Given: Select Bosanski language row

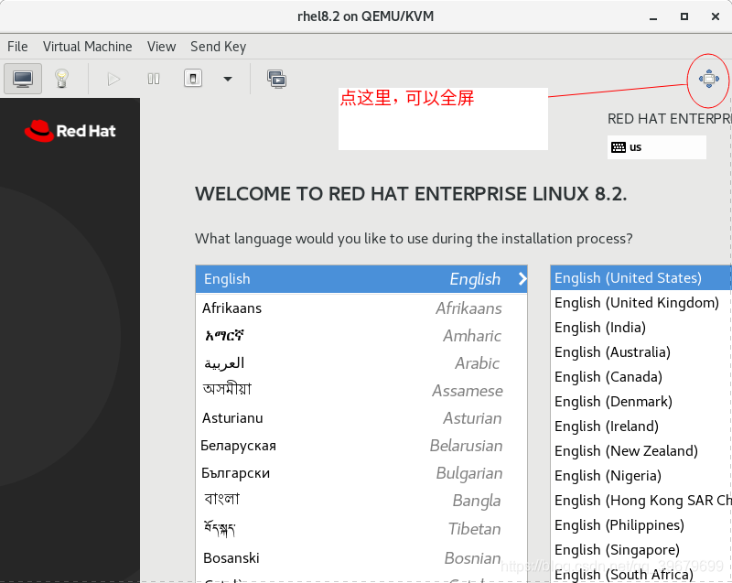Looking at the screenshot, I should pyautogui.click(x=361, y=557).
